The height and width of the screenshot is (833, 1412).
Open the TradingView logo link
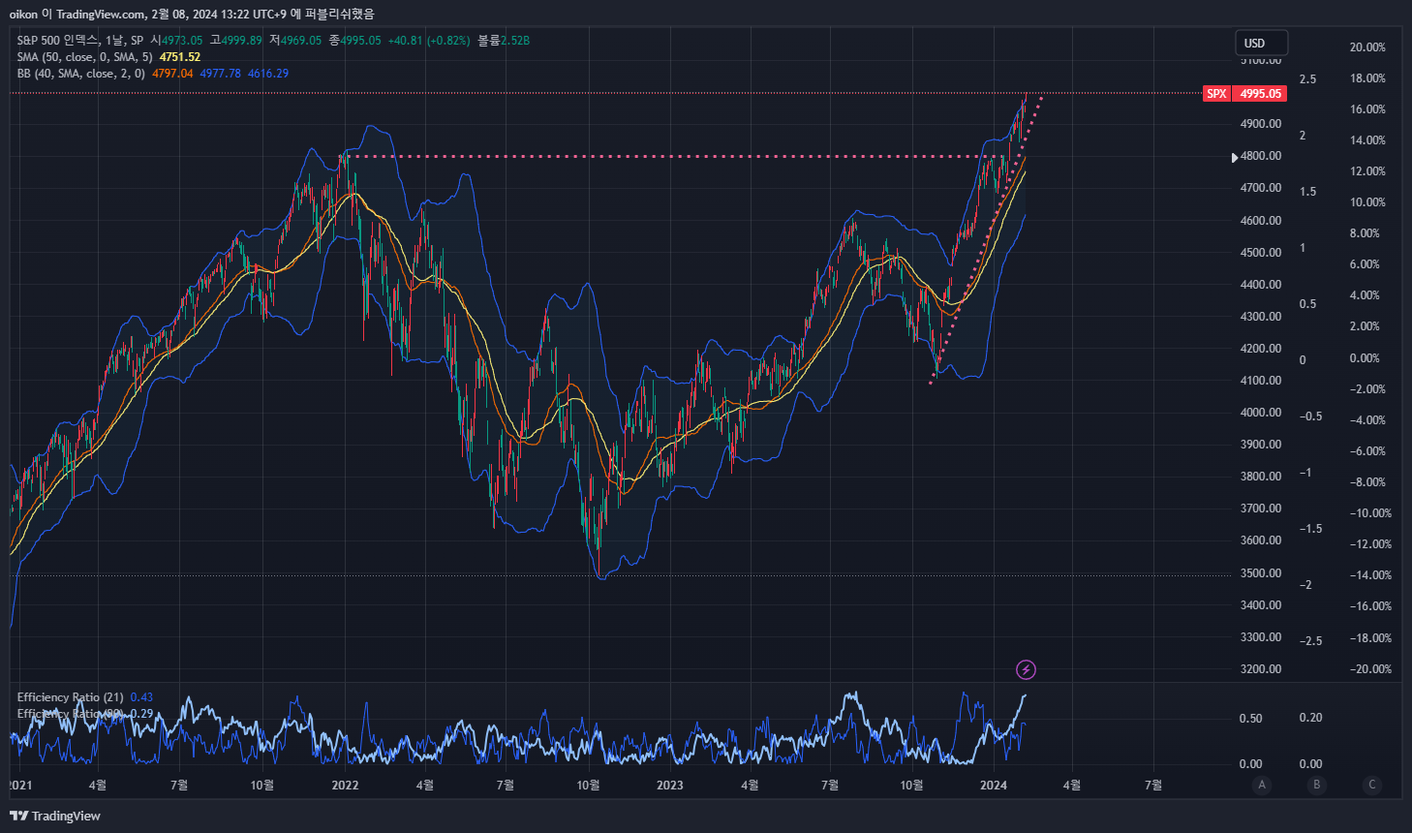tap(55, 816)
